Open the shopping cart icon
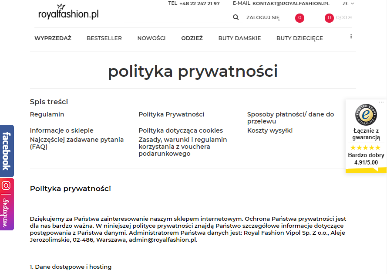This screenshot has width=387, height=274. point(329,18)
